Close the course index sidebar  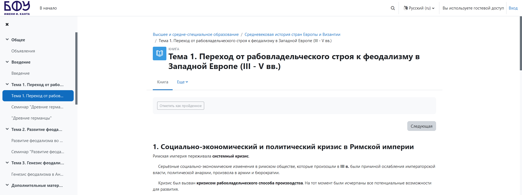(x=7, y=24)
